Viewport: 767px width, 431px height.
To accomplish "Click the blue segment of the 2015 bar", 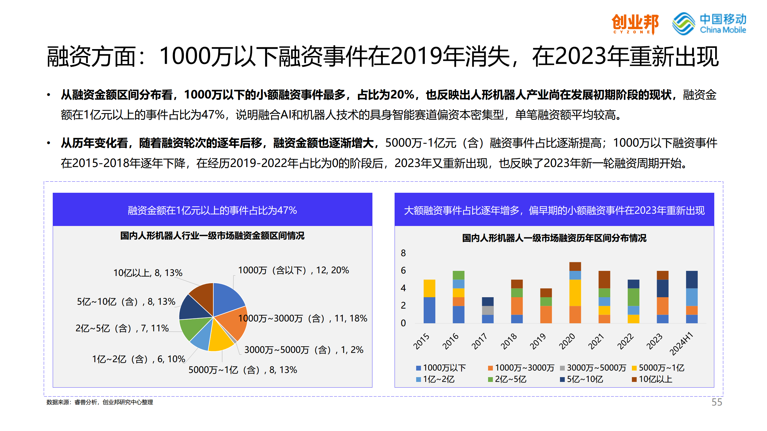I will 429,310.
